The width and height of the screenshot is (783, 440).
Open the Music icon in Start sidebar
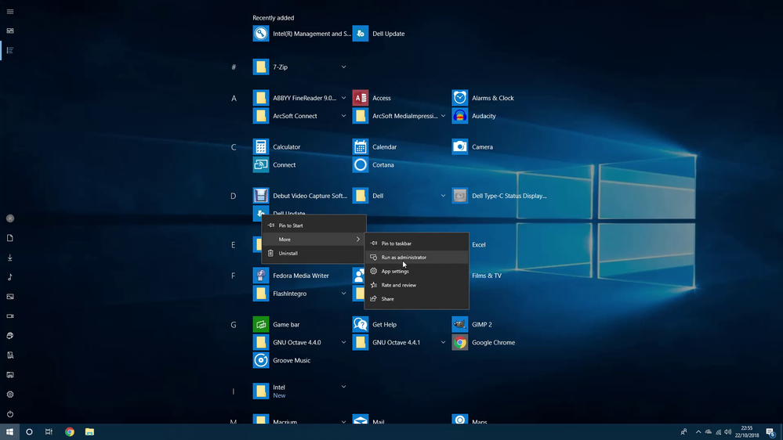[x=10, y=277]
